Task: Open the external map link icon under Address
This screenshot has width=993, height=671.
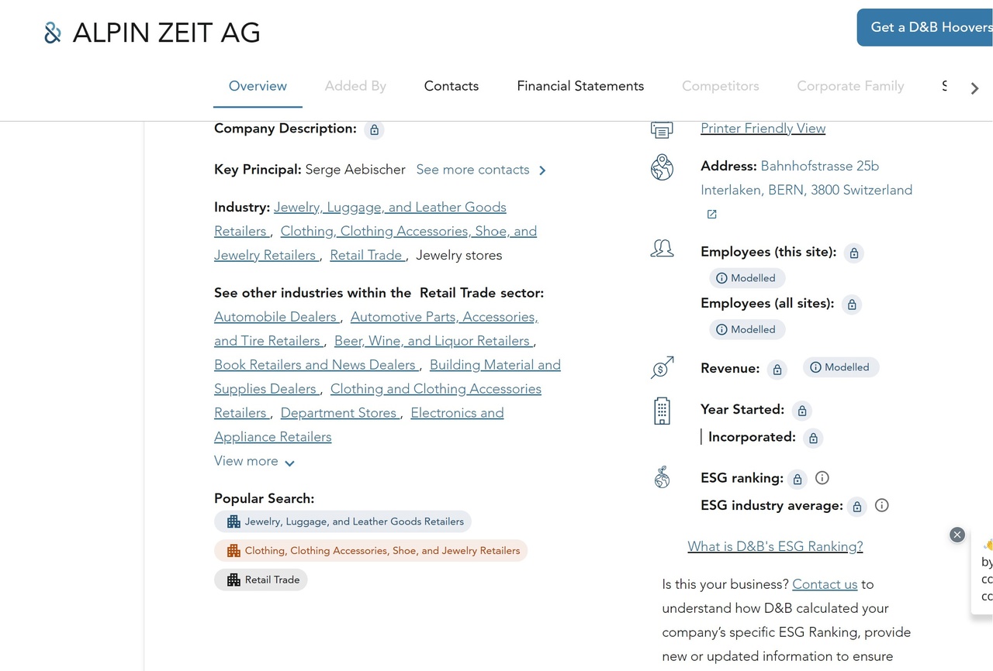Action: 711,215
